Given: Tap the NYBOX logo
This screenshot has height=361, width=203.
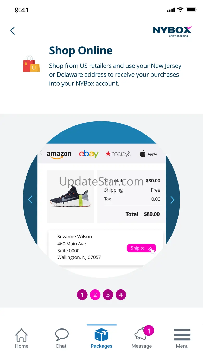Looking at the screenshot, I should point(172,31).
